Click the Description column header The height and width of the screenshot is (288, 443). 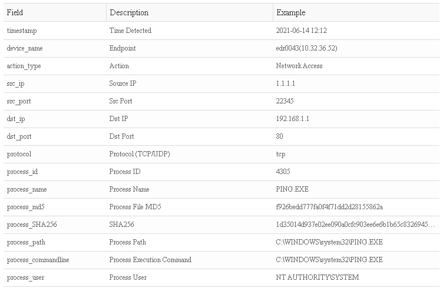[129, 12]
